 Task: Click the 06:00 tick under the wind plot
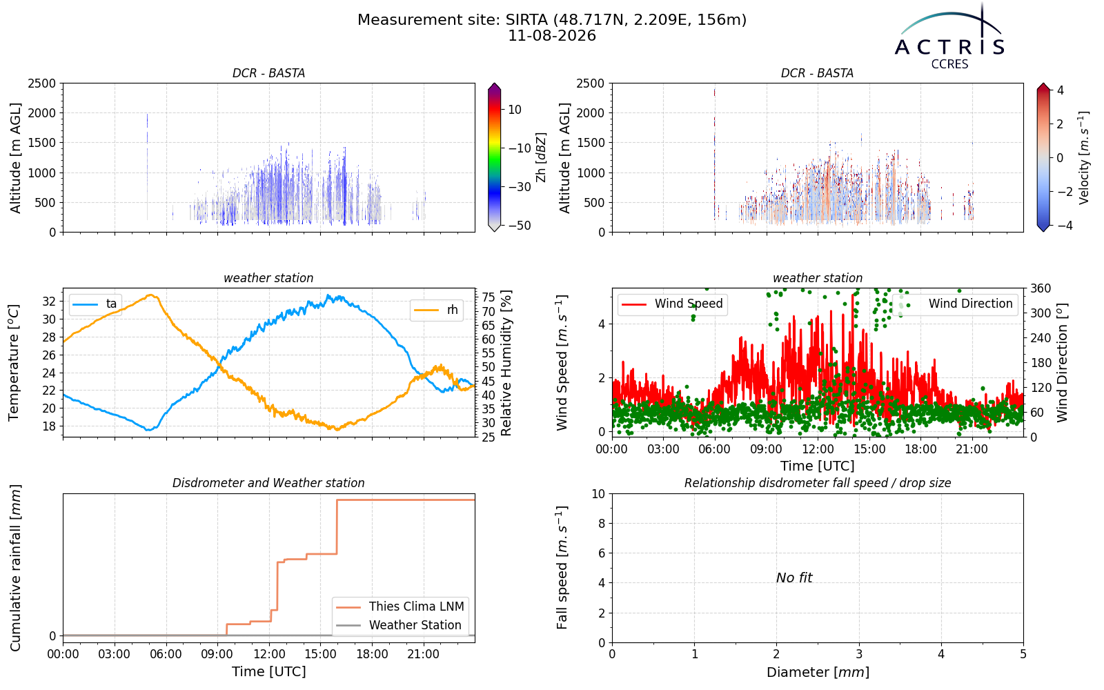click(714, 449)
